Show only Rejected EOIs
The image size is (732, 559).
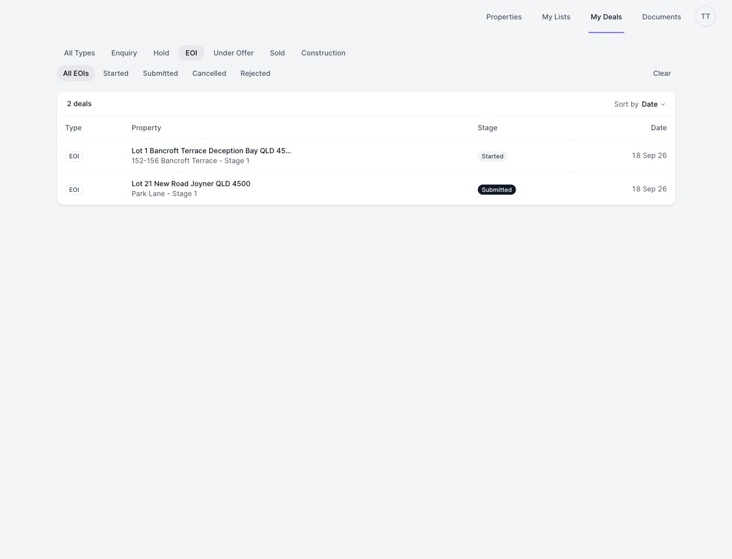click(255, 73)
